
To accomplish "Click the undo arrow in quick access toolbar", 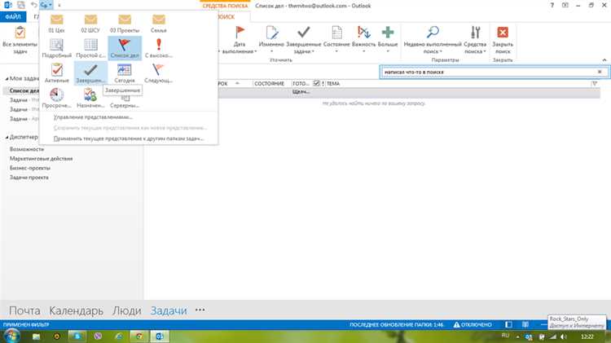I will pos(33,5).
